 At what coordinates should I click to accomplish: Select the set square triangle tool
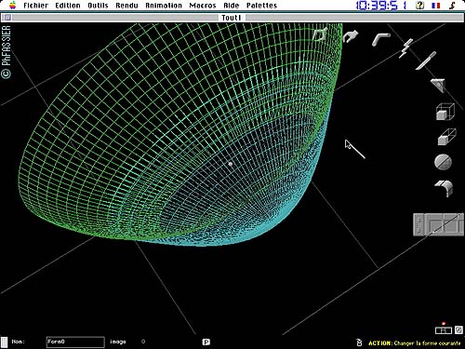(x=439, y=85)
